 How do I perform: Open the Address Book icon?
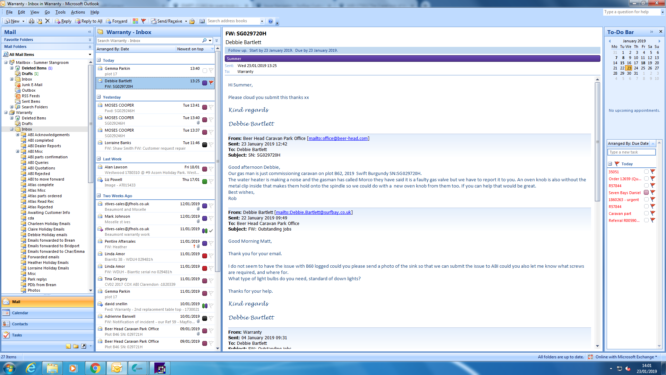pyautogui.click(x=202, y=21)
